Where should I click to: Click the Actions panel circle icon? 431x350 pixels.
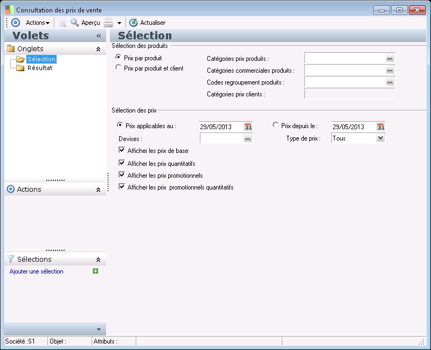click(x=11, y=189)
